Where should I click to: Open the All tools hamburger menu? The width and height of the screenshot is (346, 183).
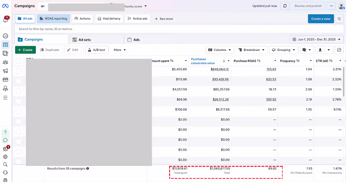point(5,98)
